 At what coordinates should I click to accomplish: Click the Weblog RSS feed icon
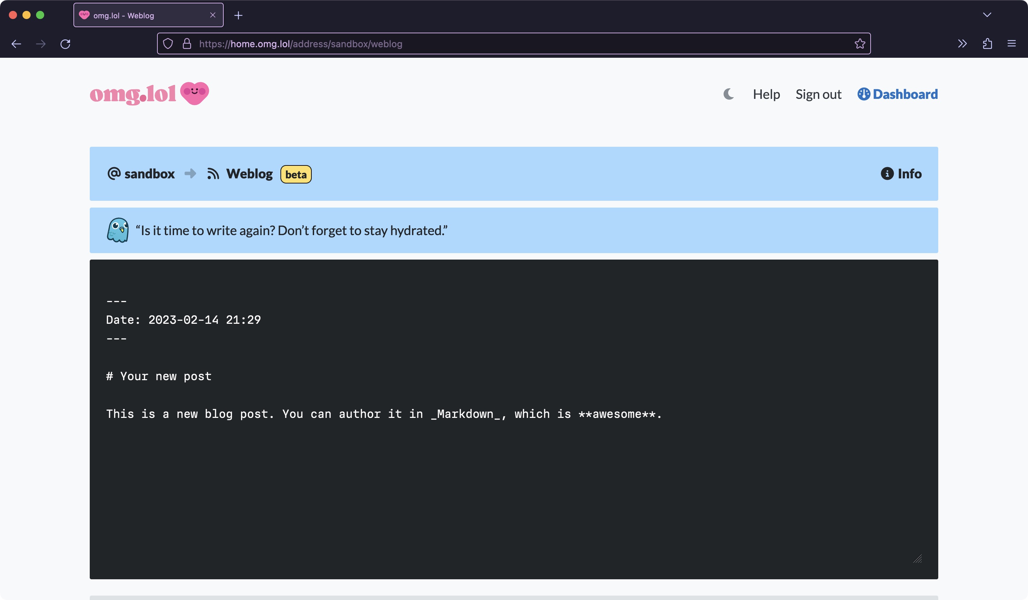213,174
